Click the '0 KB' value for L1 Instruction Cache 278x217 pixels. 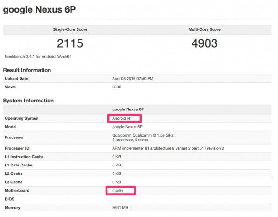(116, 157)
